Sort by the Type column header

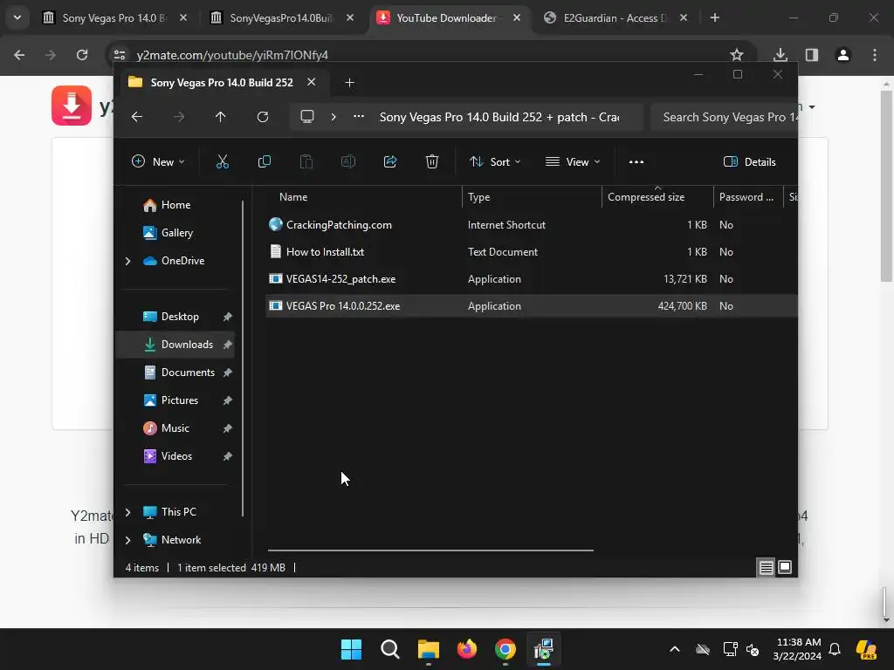(532, 197)
